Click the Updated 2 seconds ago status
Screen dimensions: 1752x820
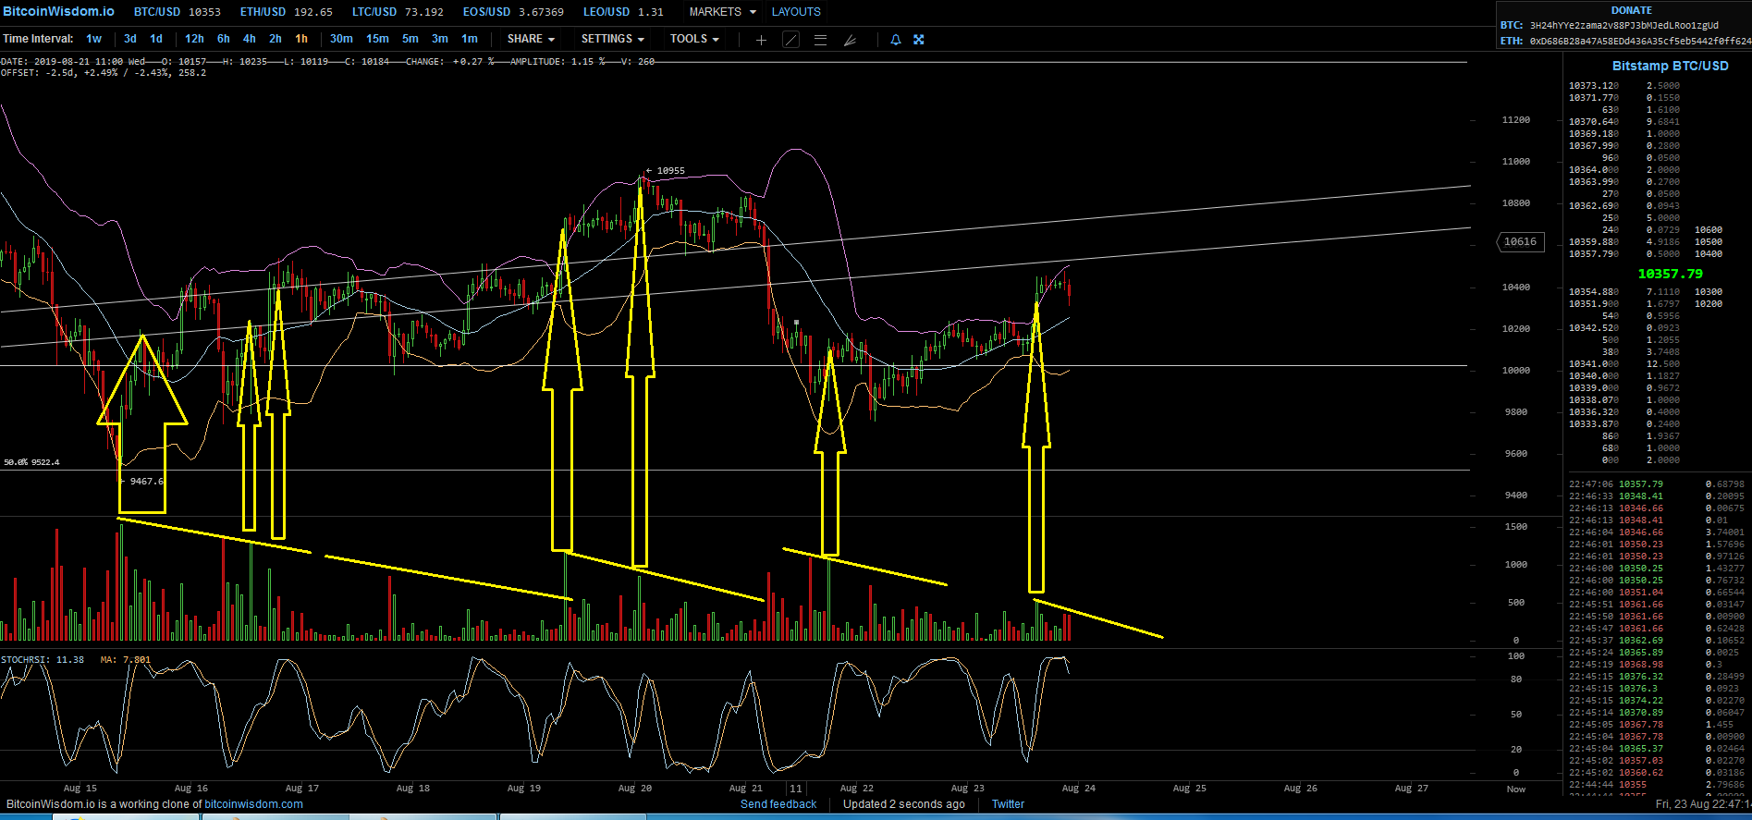[x=903, y=804]
